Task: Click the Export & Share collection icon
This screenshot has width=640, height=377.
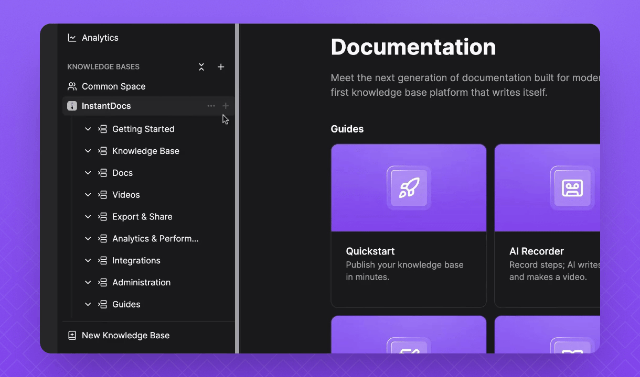Action: pyautogui.click(x=103, y=217)
